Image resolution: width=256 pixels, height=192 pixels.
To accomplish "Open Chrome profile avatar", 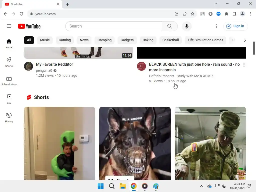I will tap(242, 14).
